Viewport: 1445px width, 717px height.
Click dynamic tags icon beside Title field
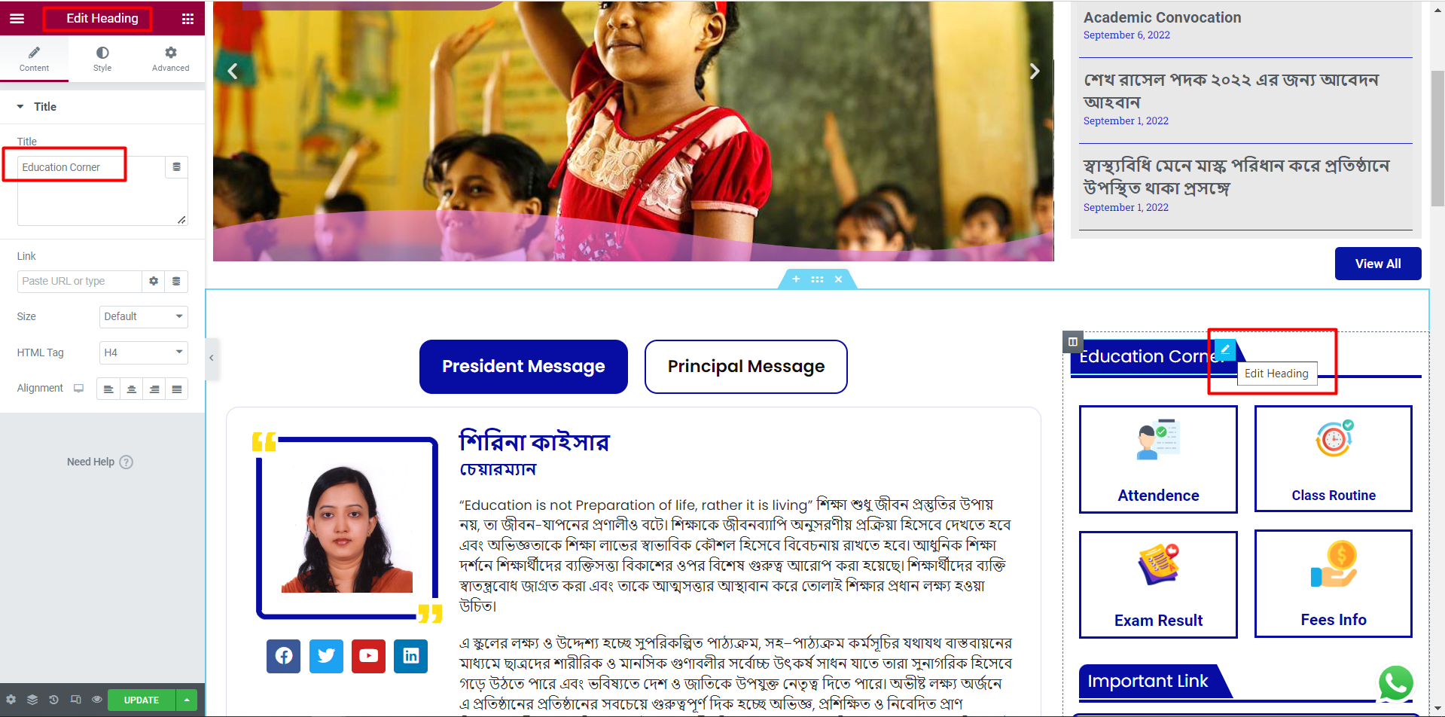(176, 167)
